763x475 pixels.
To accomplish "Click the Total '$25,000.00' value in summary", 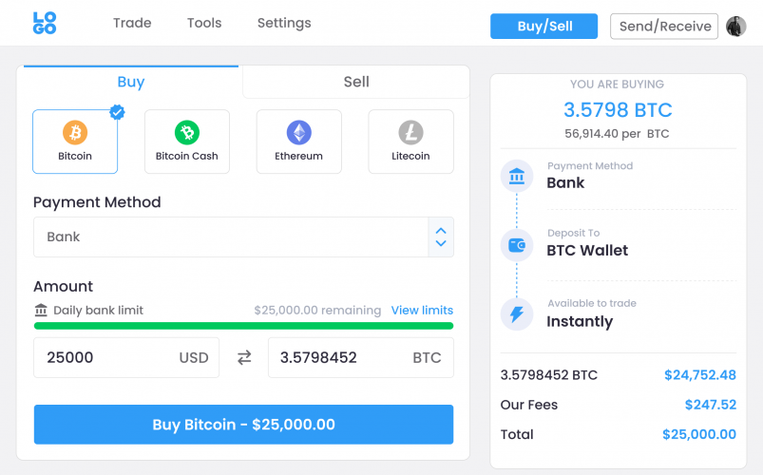I will tap(699, 434).
